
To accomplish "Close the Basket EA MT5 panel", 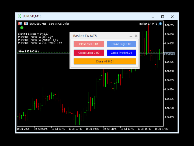I will pos(136,36).
